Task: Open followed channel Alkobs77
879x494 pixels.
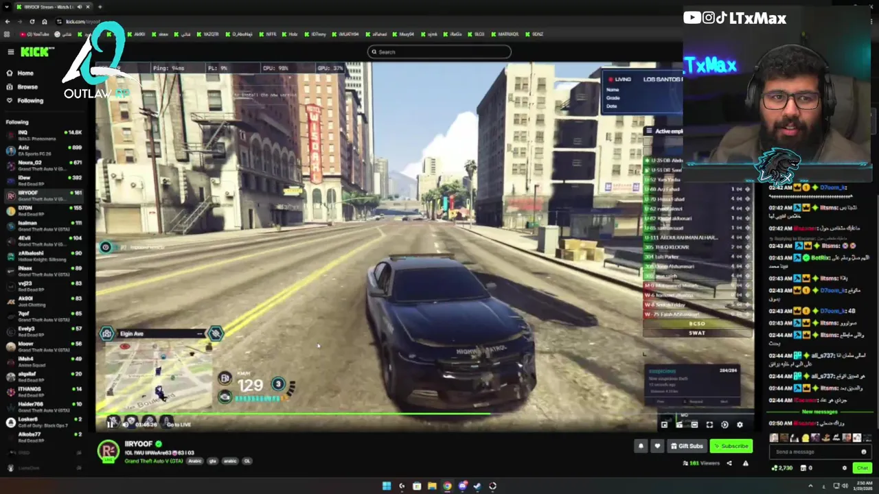Action: pos(43,436)
